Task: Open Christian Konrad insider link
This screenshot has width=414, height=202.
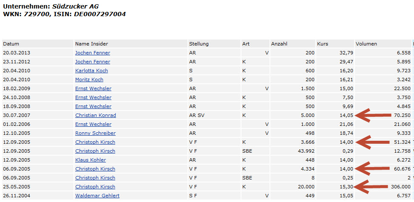Action: [x=95, y=115]
